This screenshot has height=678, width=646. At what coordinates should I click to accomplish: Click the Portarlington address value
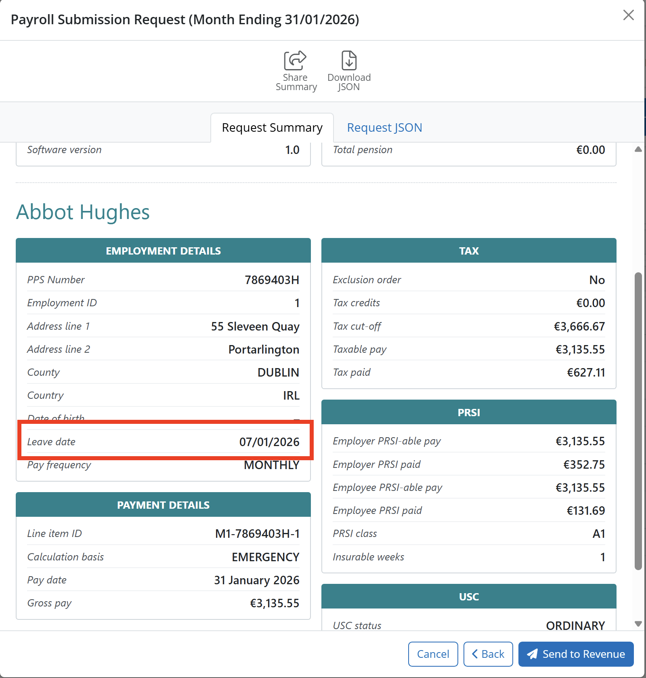point(264,349)
